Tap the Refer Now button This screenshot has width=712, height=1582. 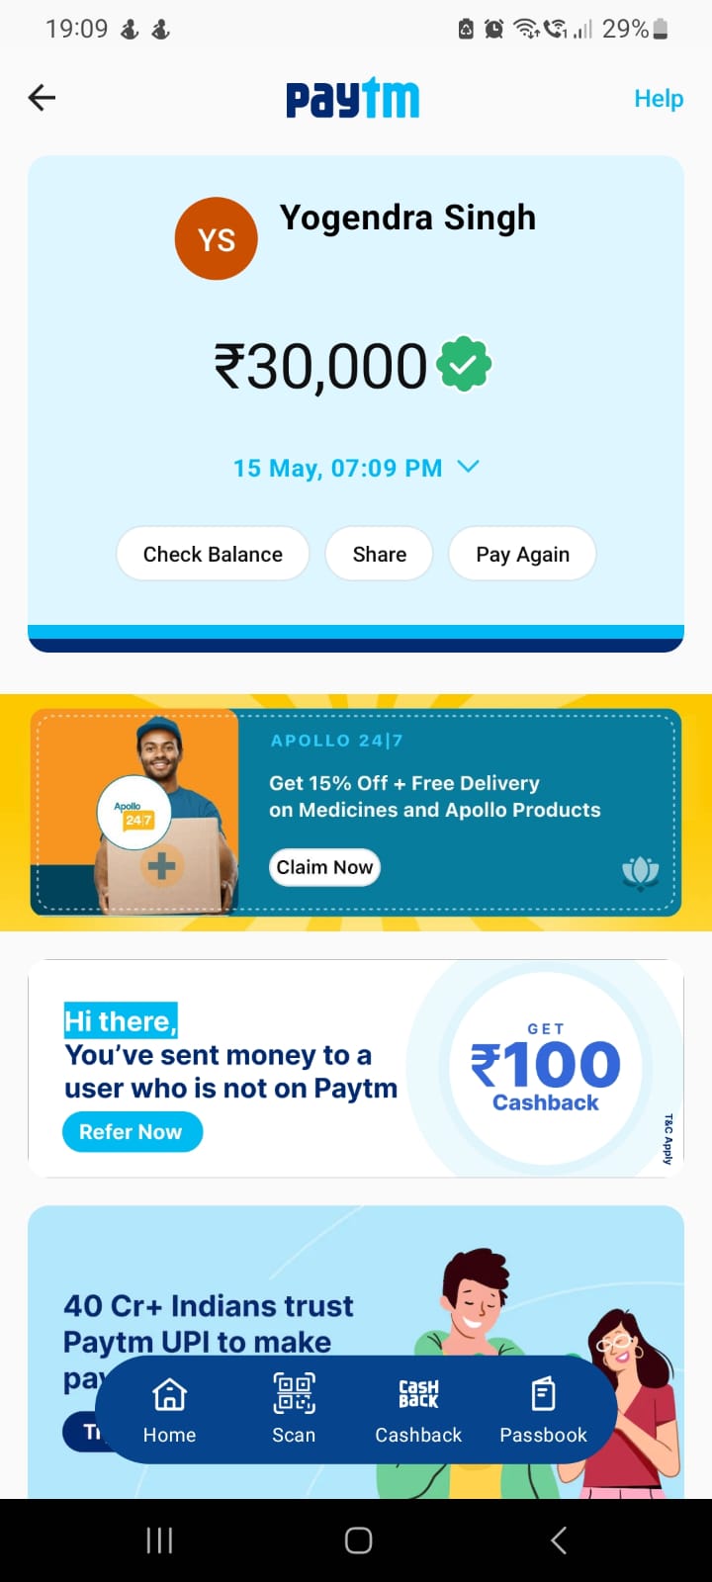pyautogui.click(x=133, y=1132)
